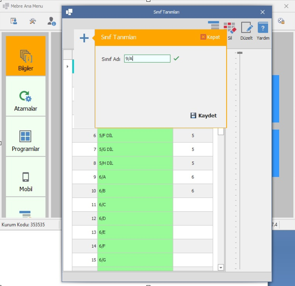
Task: Open the Programlar sidebar section
Action: (x=26, y=136)
